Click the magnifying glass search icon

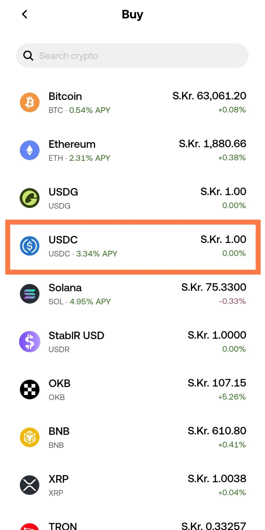pyautogui.click(x=28, y=56)
